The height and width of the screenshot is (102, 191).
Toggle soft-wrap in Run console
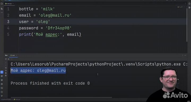[6, 68]
